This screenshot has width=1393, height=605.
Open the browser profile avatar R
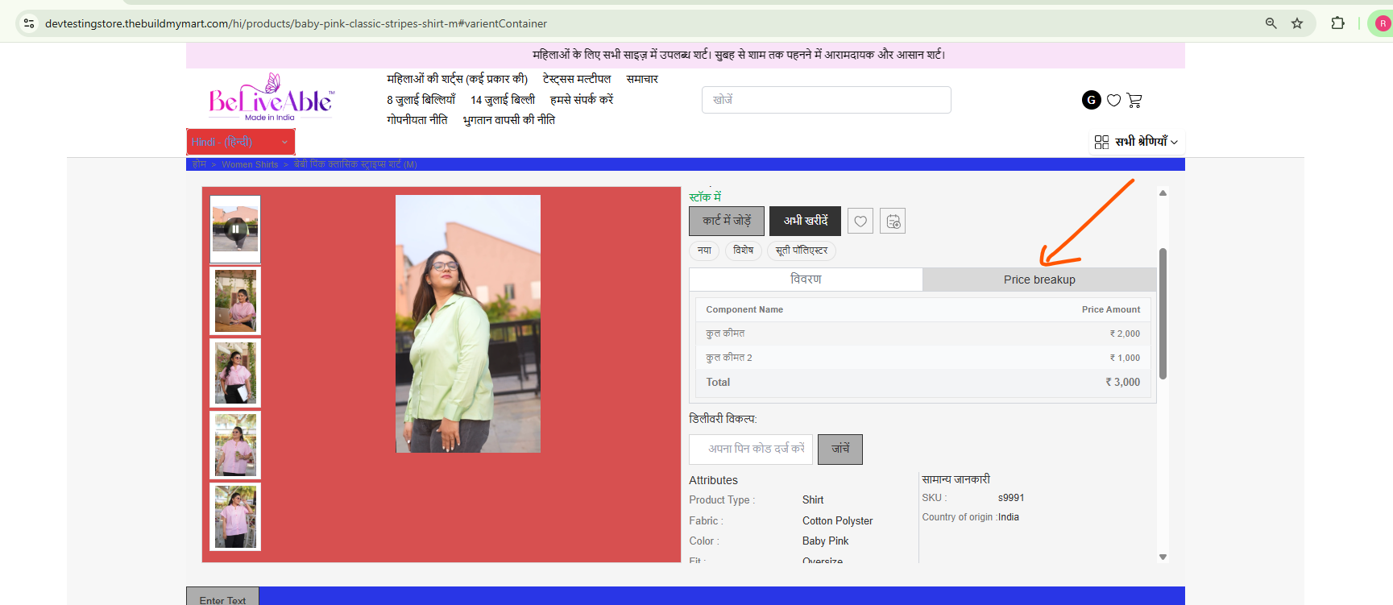(1383, 23)
